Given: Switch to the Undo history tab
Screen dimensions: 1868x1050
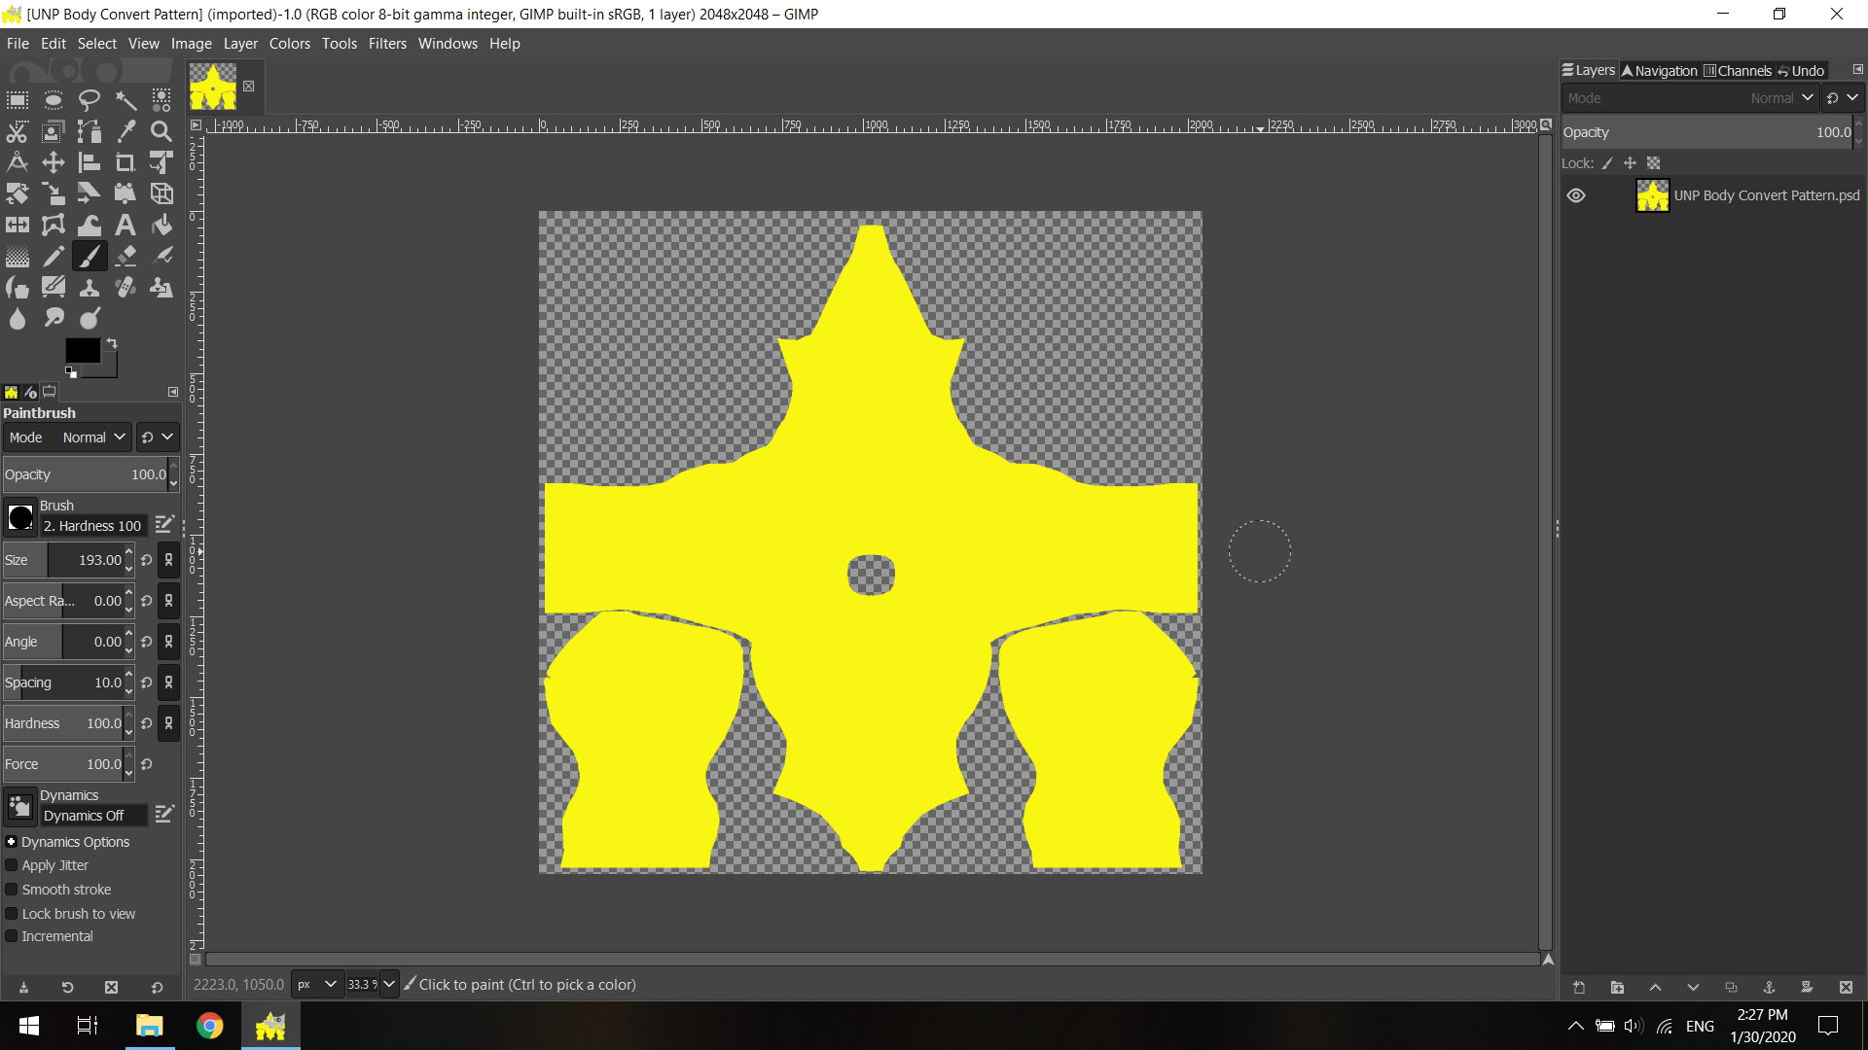Looking at the screenshot, I should pyautogui.click(x=1801, y=71).
